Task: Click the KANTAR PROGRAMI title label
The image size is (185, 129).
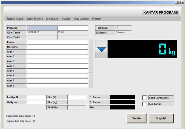Action: [x=160, y=12]
